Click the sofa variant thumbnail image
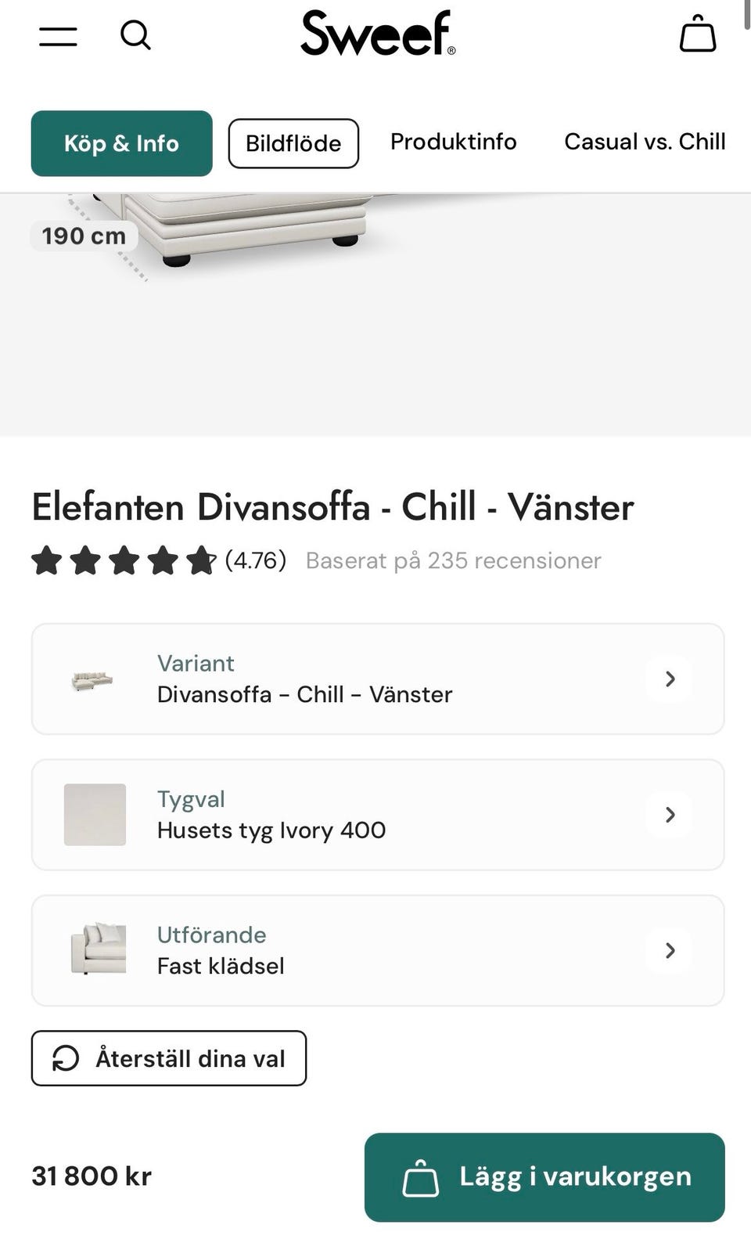 click(x=92, y=679)
